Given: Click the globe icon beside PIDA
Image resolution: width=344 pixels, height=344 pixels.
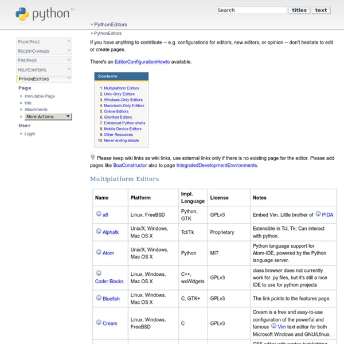Looking at the screenshot, I should tap(318, 214).
